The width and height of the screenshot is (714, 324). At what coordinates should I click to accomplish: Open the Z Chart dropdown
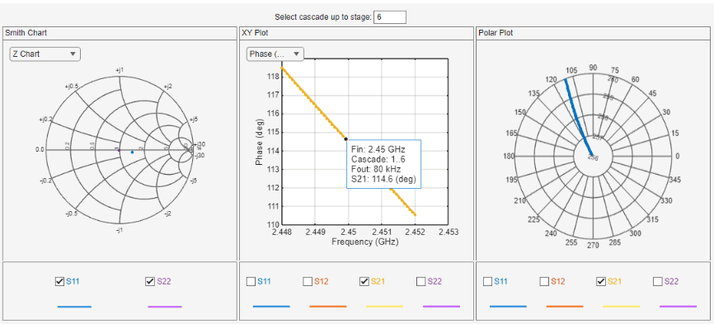coord(45,54)
